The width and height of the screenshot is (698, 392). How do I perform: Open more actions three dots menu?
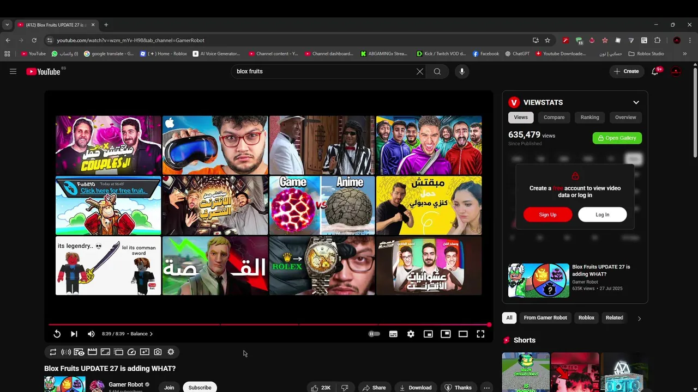click(486, 388)
